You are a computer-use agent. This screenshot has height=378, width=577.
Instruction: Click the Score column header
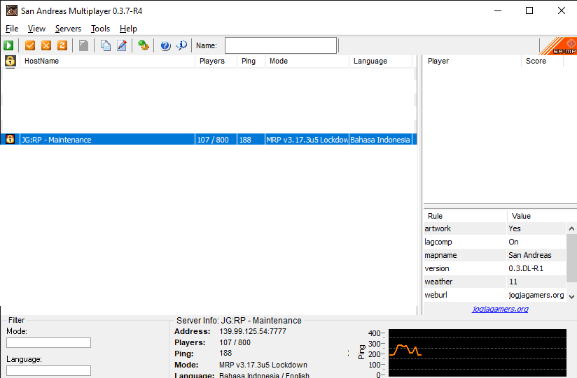click(543, 61)
